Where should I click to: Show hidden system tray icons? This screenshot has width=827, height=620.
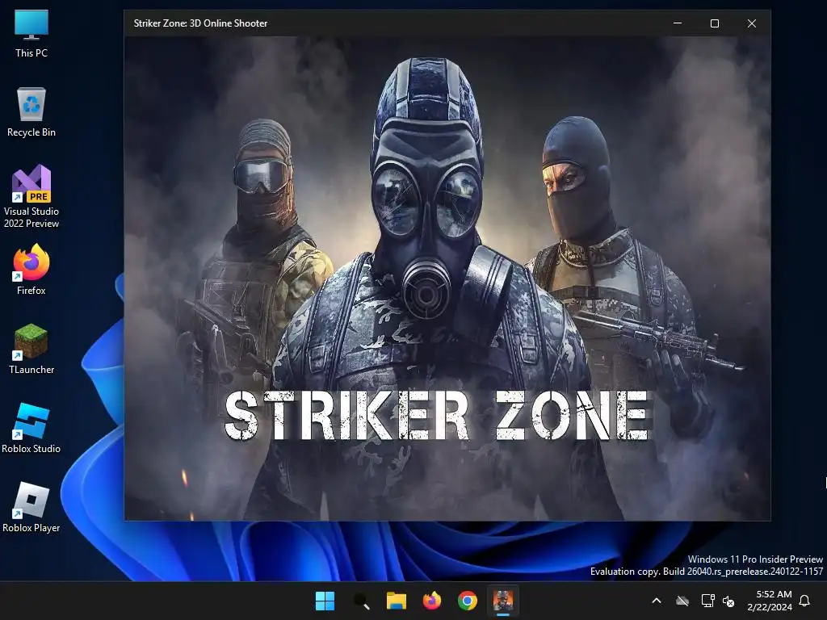point(657,601)
